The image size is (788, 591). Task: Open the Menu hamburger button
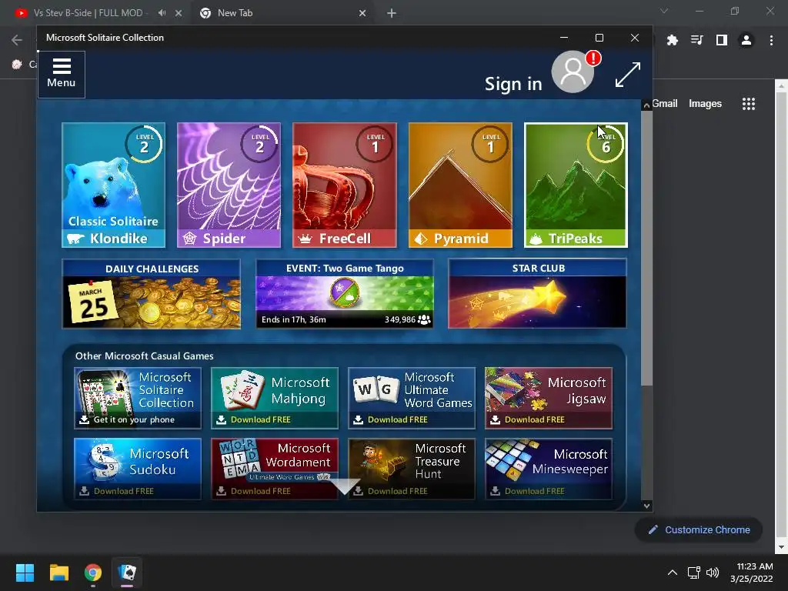tap(62, 75)
